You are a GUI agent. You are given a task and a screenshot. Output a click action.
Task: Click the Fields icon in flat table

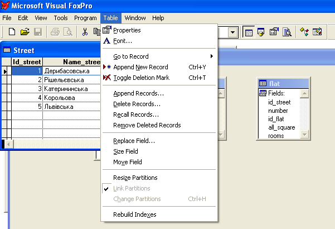pyautogui.click(x=263, y=93)
